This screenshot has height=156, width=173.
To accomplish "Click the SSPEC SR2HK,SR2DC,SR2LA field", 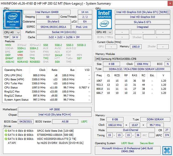I will pyautogui.click(x=54, y=27).
